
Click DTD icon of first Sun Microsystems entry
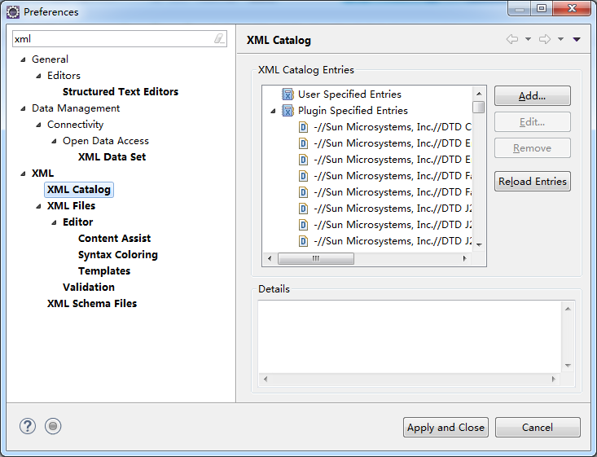(303, 127)
